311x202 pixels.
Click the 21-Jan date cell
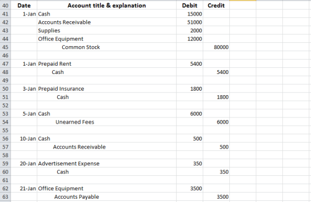(24, 189)
